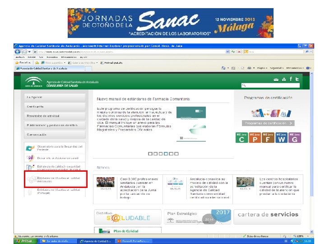Open the search provider dropdown arrow

[311, 52]
